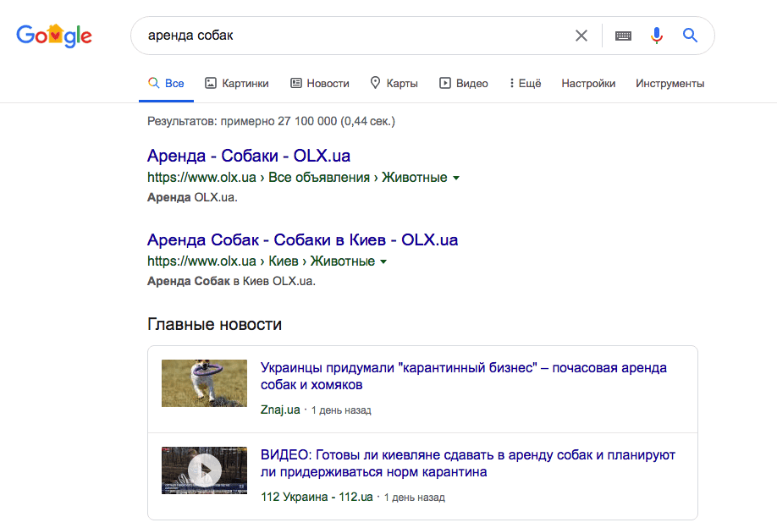This screenshot has width=777, height=528.
Task: Switch to the Картинки tab
Action: 237,83
